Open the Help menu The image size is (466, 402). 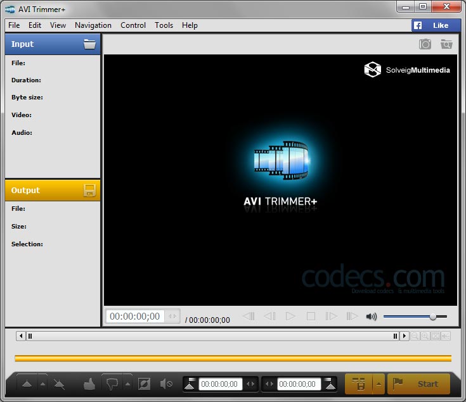point(190,25)
